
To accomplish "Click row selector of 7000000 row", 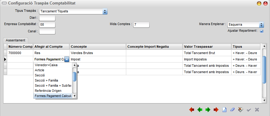I will click(5, 53).
